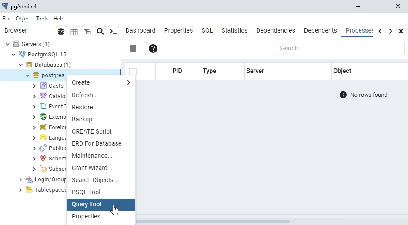Select Query Tool from context menu
The width and height of the screenshot is (408, 225).
[x=87, y=204]
